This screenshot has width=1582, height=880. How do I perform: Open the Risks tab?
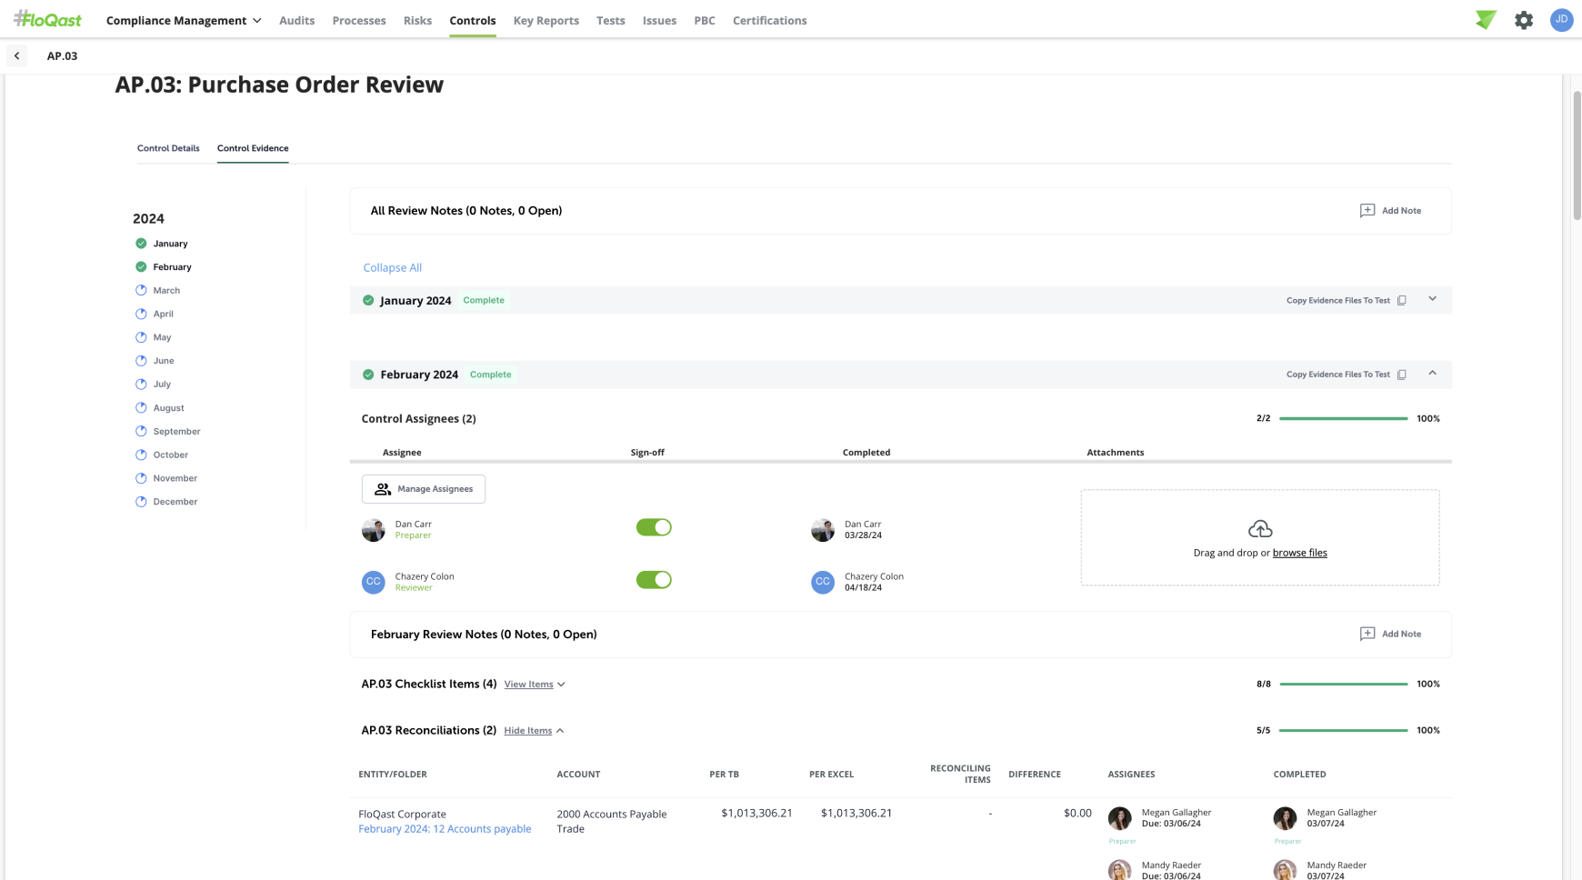click(x=417, y=20)
